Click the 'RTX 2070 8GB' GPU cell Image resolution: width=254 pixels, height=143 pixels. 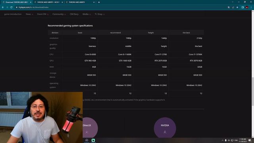pyautogui.click(x=161, y=61)
